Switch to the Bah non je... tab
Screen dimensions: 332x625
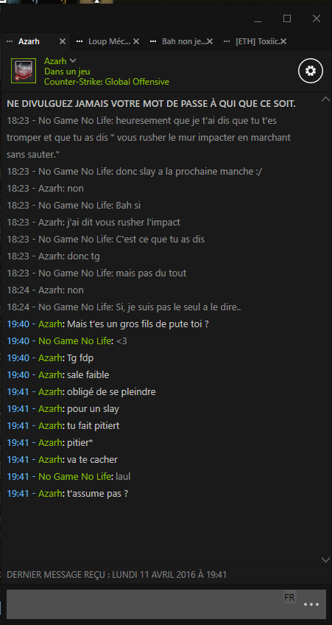click(x=184, y=41)
